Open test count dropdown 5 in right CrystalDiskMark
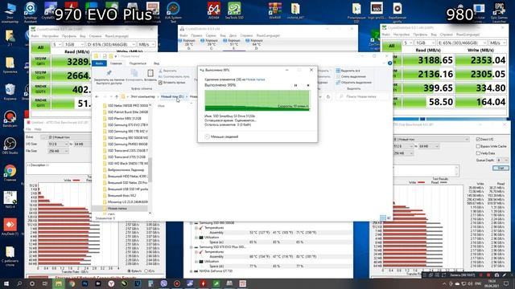This screenshot has height=289, width=515. click(407, 43)
